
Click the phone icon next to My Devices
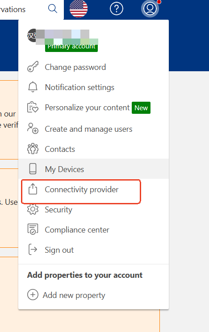33,169
